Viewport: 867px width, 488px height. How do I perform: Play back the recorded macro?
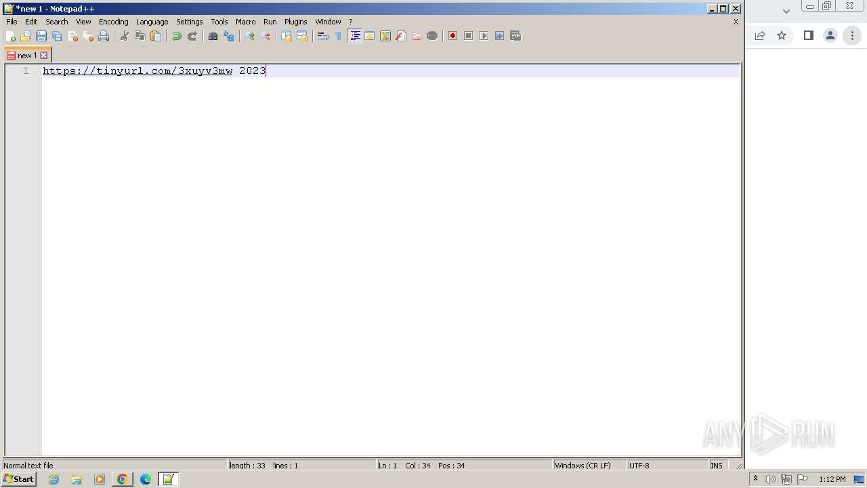coord(484,36)
